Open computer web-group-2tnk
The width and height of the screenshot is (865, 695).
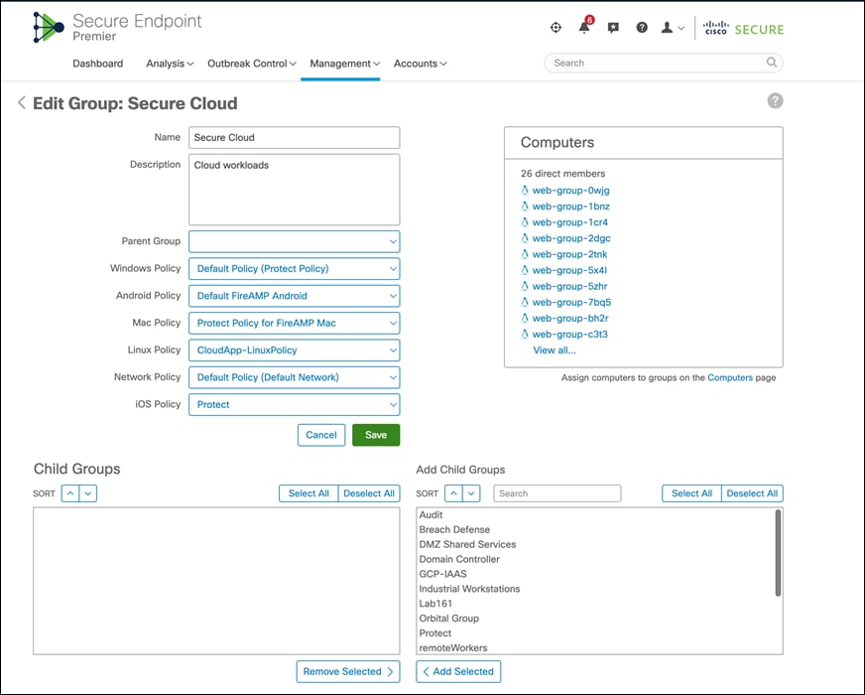[x=569, y=254]
